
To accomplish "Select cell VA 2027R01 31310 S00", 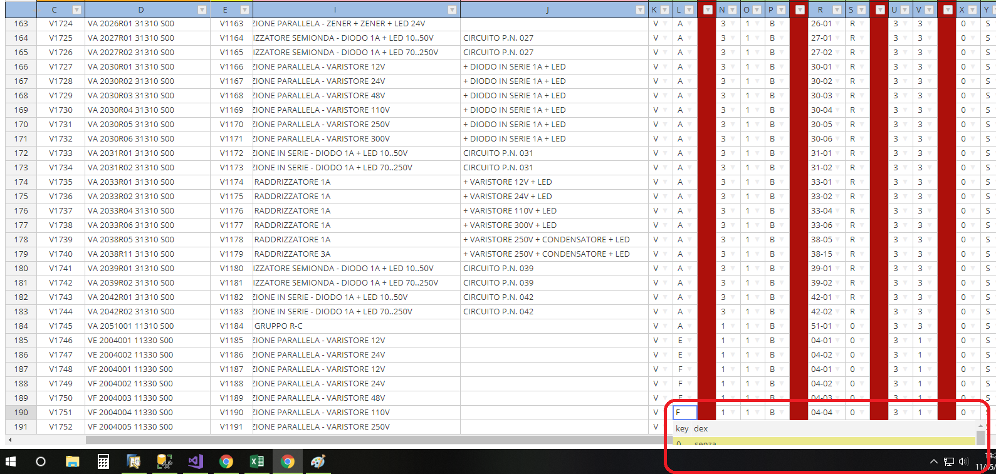I will pyautogui.click(x=147, y=38).
